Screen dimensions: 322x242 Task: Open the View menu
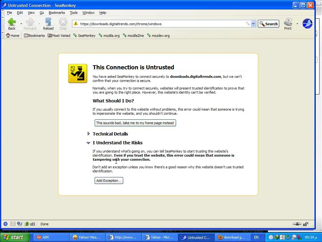[x=31, y=13]
